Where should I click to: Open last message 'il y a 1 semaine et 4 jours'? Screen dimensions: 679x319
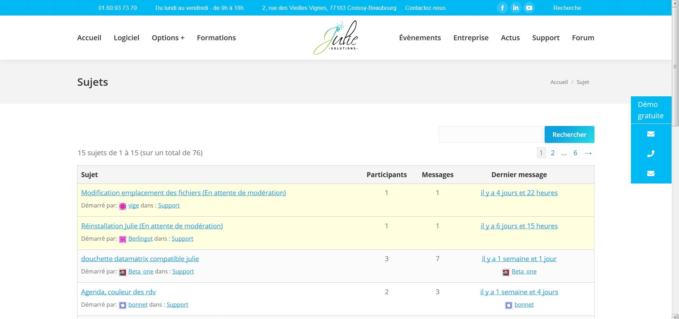tap(519, 292)
